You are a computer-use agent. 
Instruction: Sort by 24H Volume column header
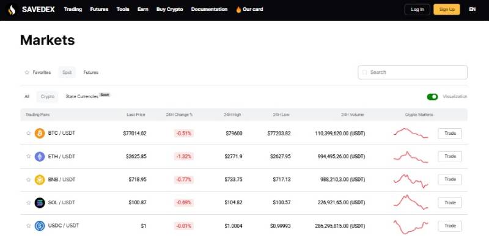coord(353,115)
